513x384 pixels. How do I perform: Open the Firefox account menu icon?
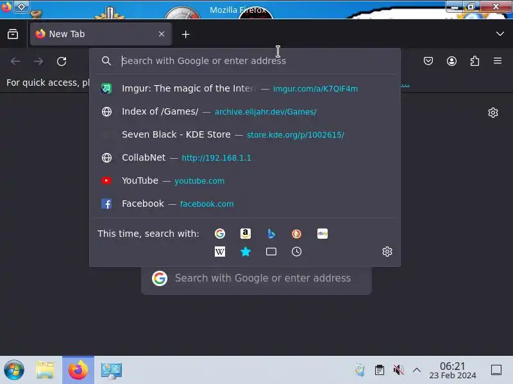[x=451, y=61]
